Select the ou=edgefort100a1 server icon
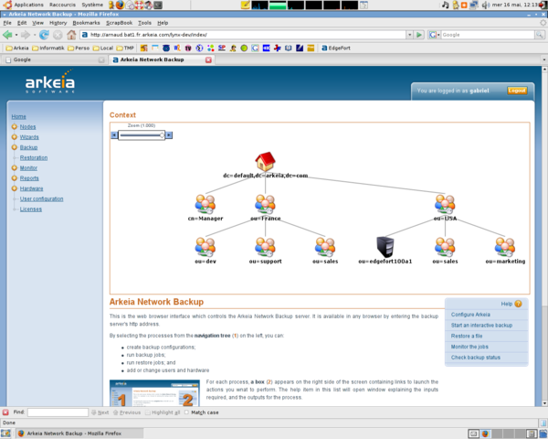 [x=385, y=247]
